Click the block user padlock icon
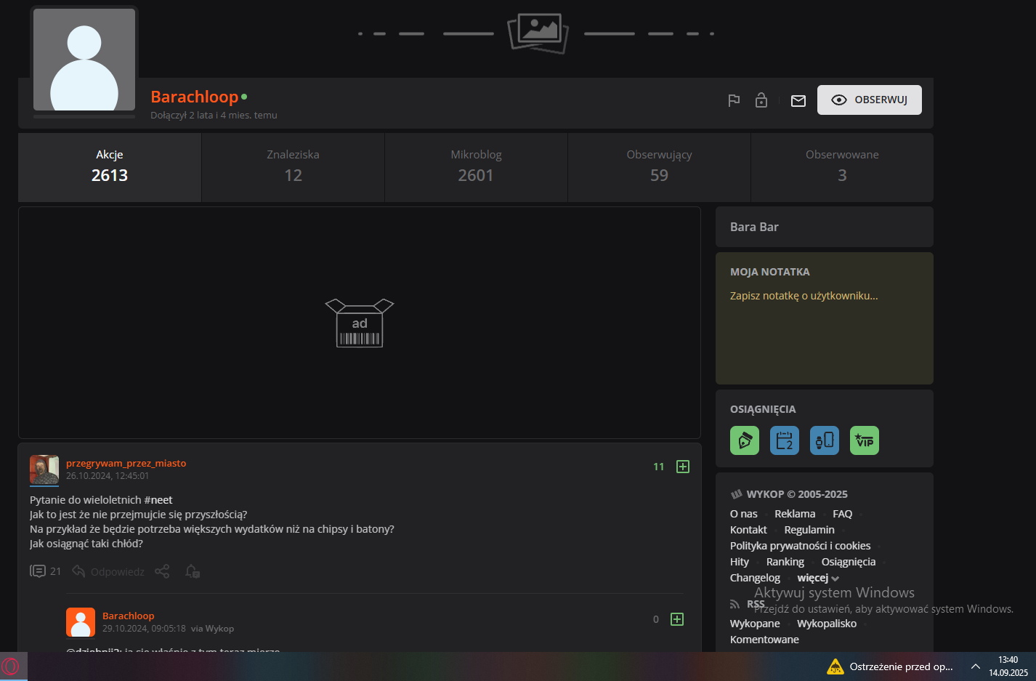 tap(761, 100)
